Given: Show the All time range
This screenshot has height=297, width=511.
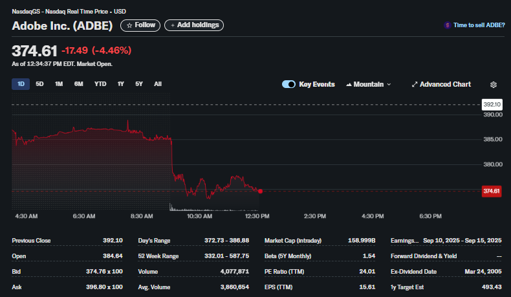Looking at the screenshot, I should tap(158, 84).
